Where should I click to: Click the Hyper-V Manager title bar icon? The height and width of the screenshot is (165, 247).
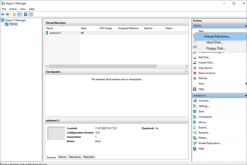pos(3,3)
